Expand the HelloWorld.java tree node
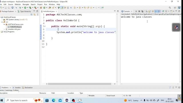 pyautogui.click(x=6, y=27)
